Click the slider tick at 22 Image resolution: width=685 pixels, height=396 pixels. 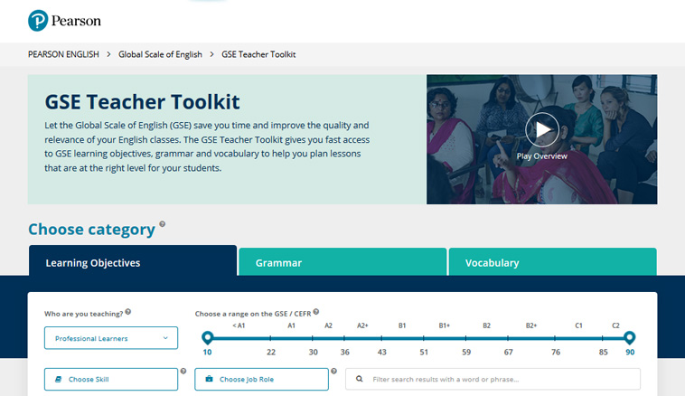[x=270, y=338]
